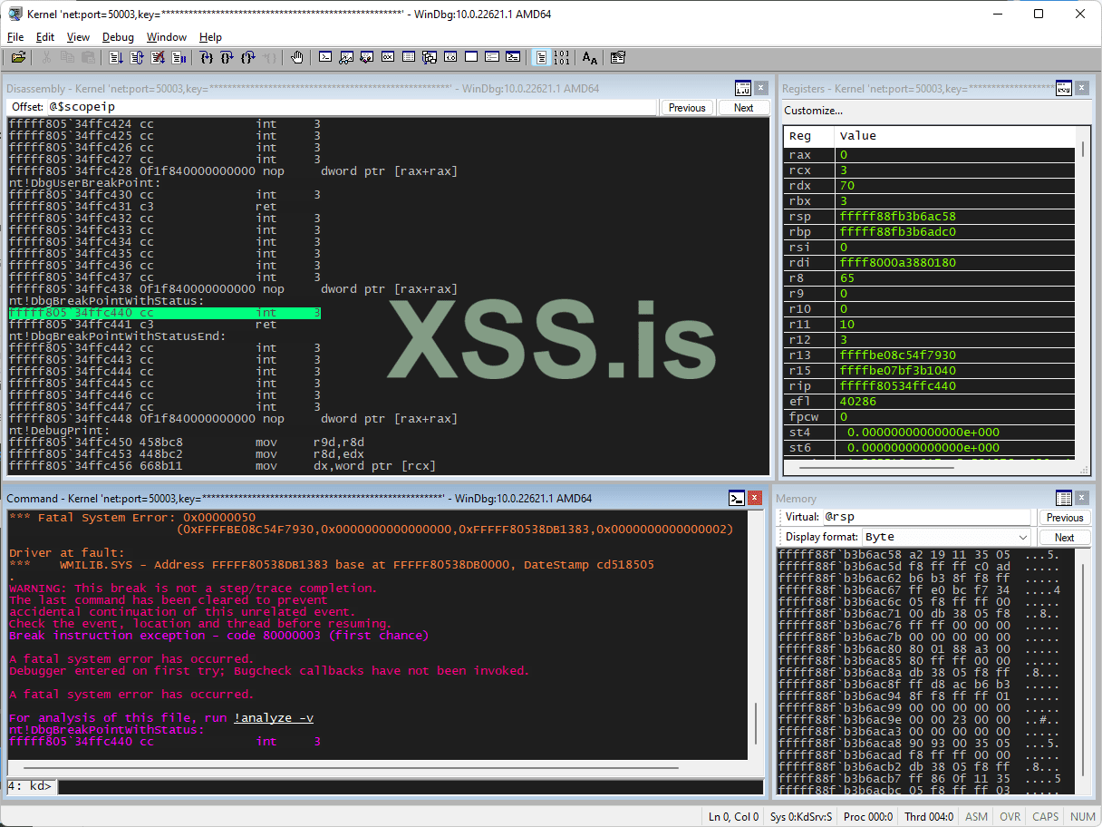Click the Font (AA) toolbar icon
Viewport: 1102px width, 827px height.
tap(590, 57)
